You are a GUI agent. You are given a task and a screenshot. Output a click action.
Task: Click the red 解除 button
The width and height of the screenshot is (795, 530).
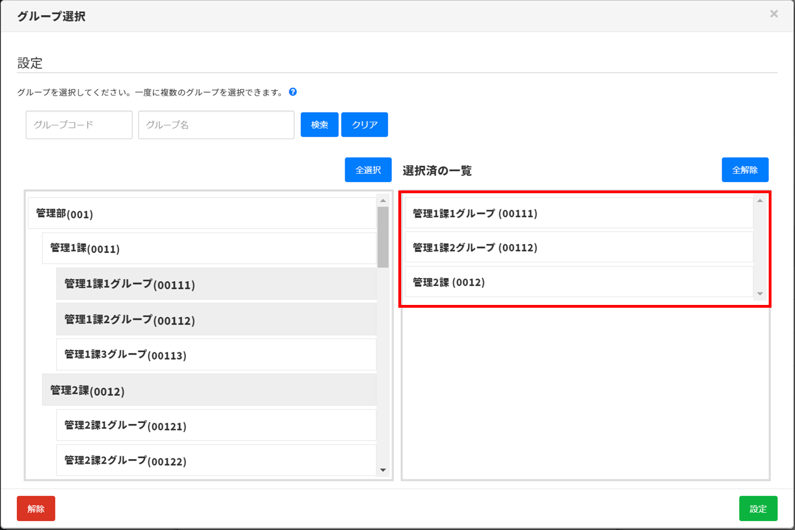(36, 508)
